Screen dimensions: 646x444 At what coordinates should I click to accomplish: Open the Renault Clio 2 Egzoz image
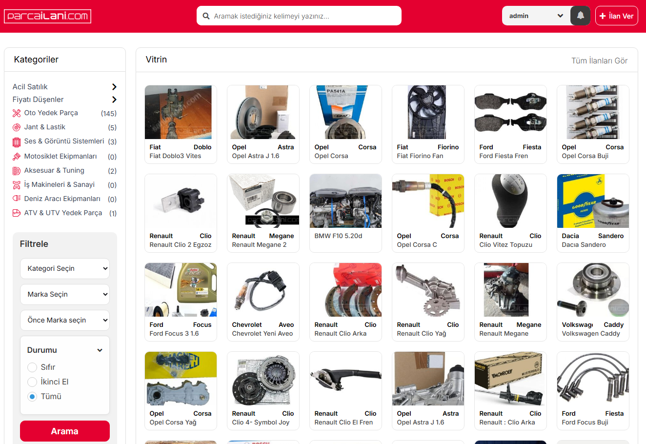point(181,201)
